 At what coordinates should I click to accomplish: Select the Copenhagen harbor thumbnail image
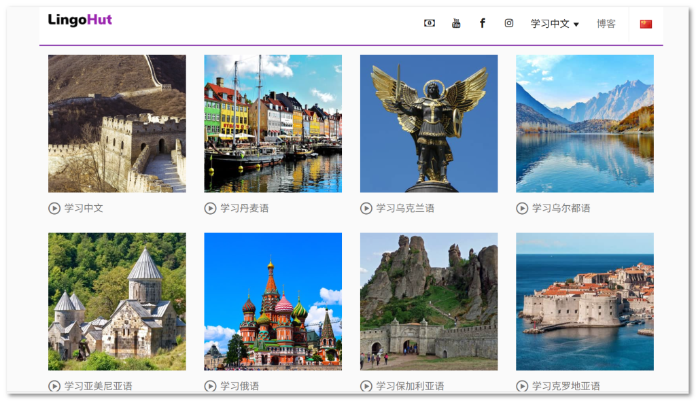click(273, 124)
